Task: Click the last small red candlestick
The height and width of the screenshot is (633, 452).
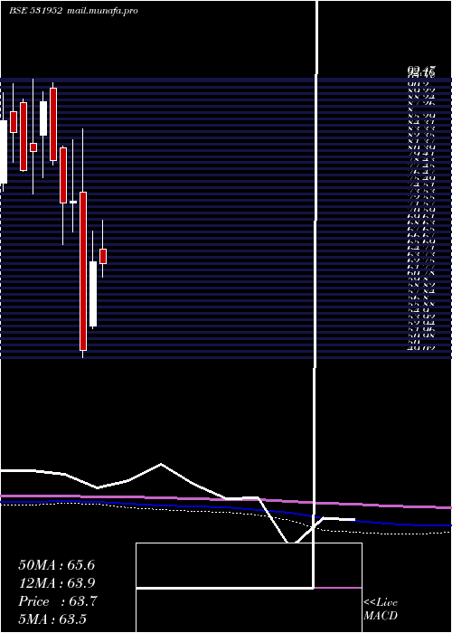Action: click(x=103, y=256)
